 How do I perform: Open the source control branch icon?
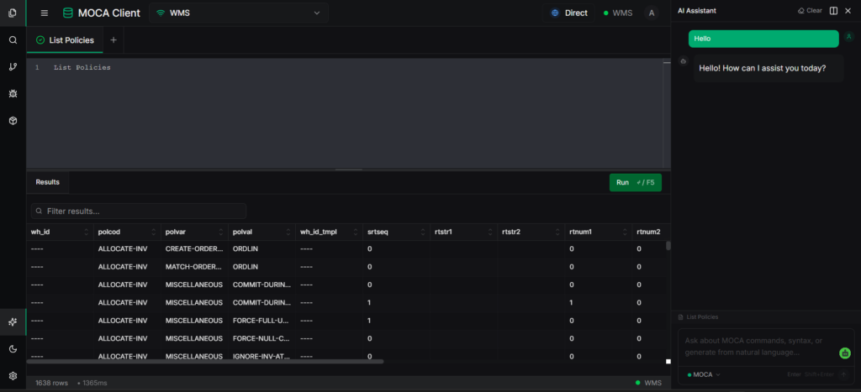pyautogui.click(x=13, y=67)
